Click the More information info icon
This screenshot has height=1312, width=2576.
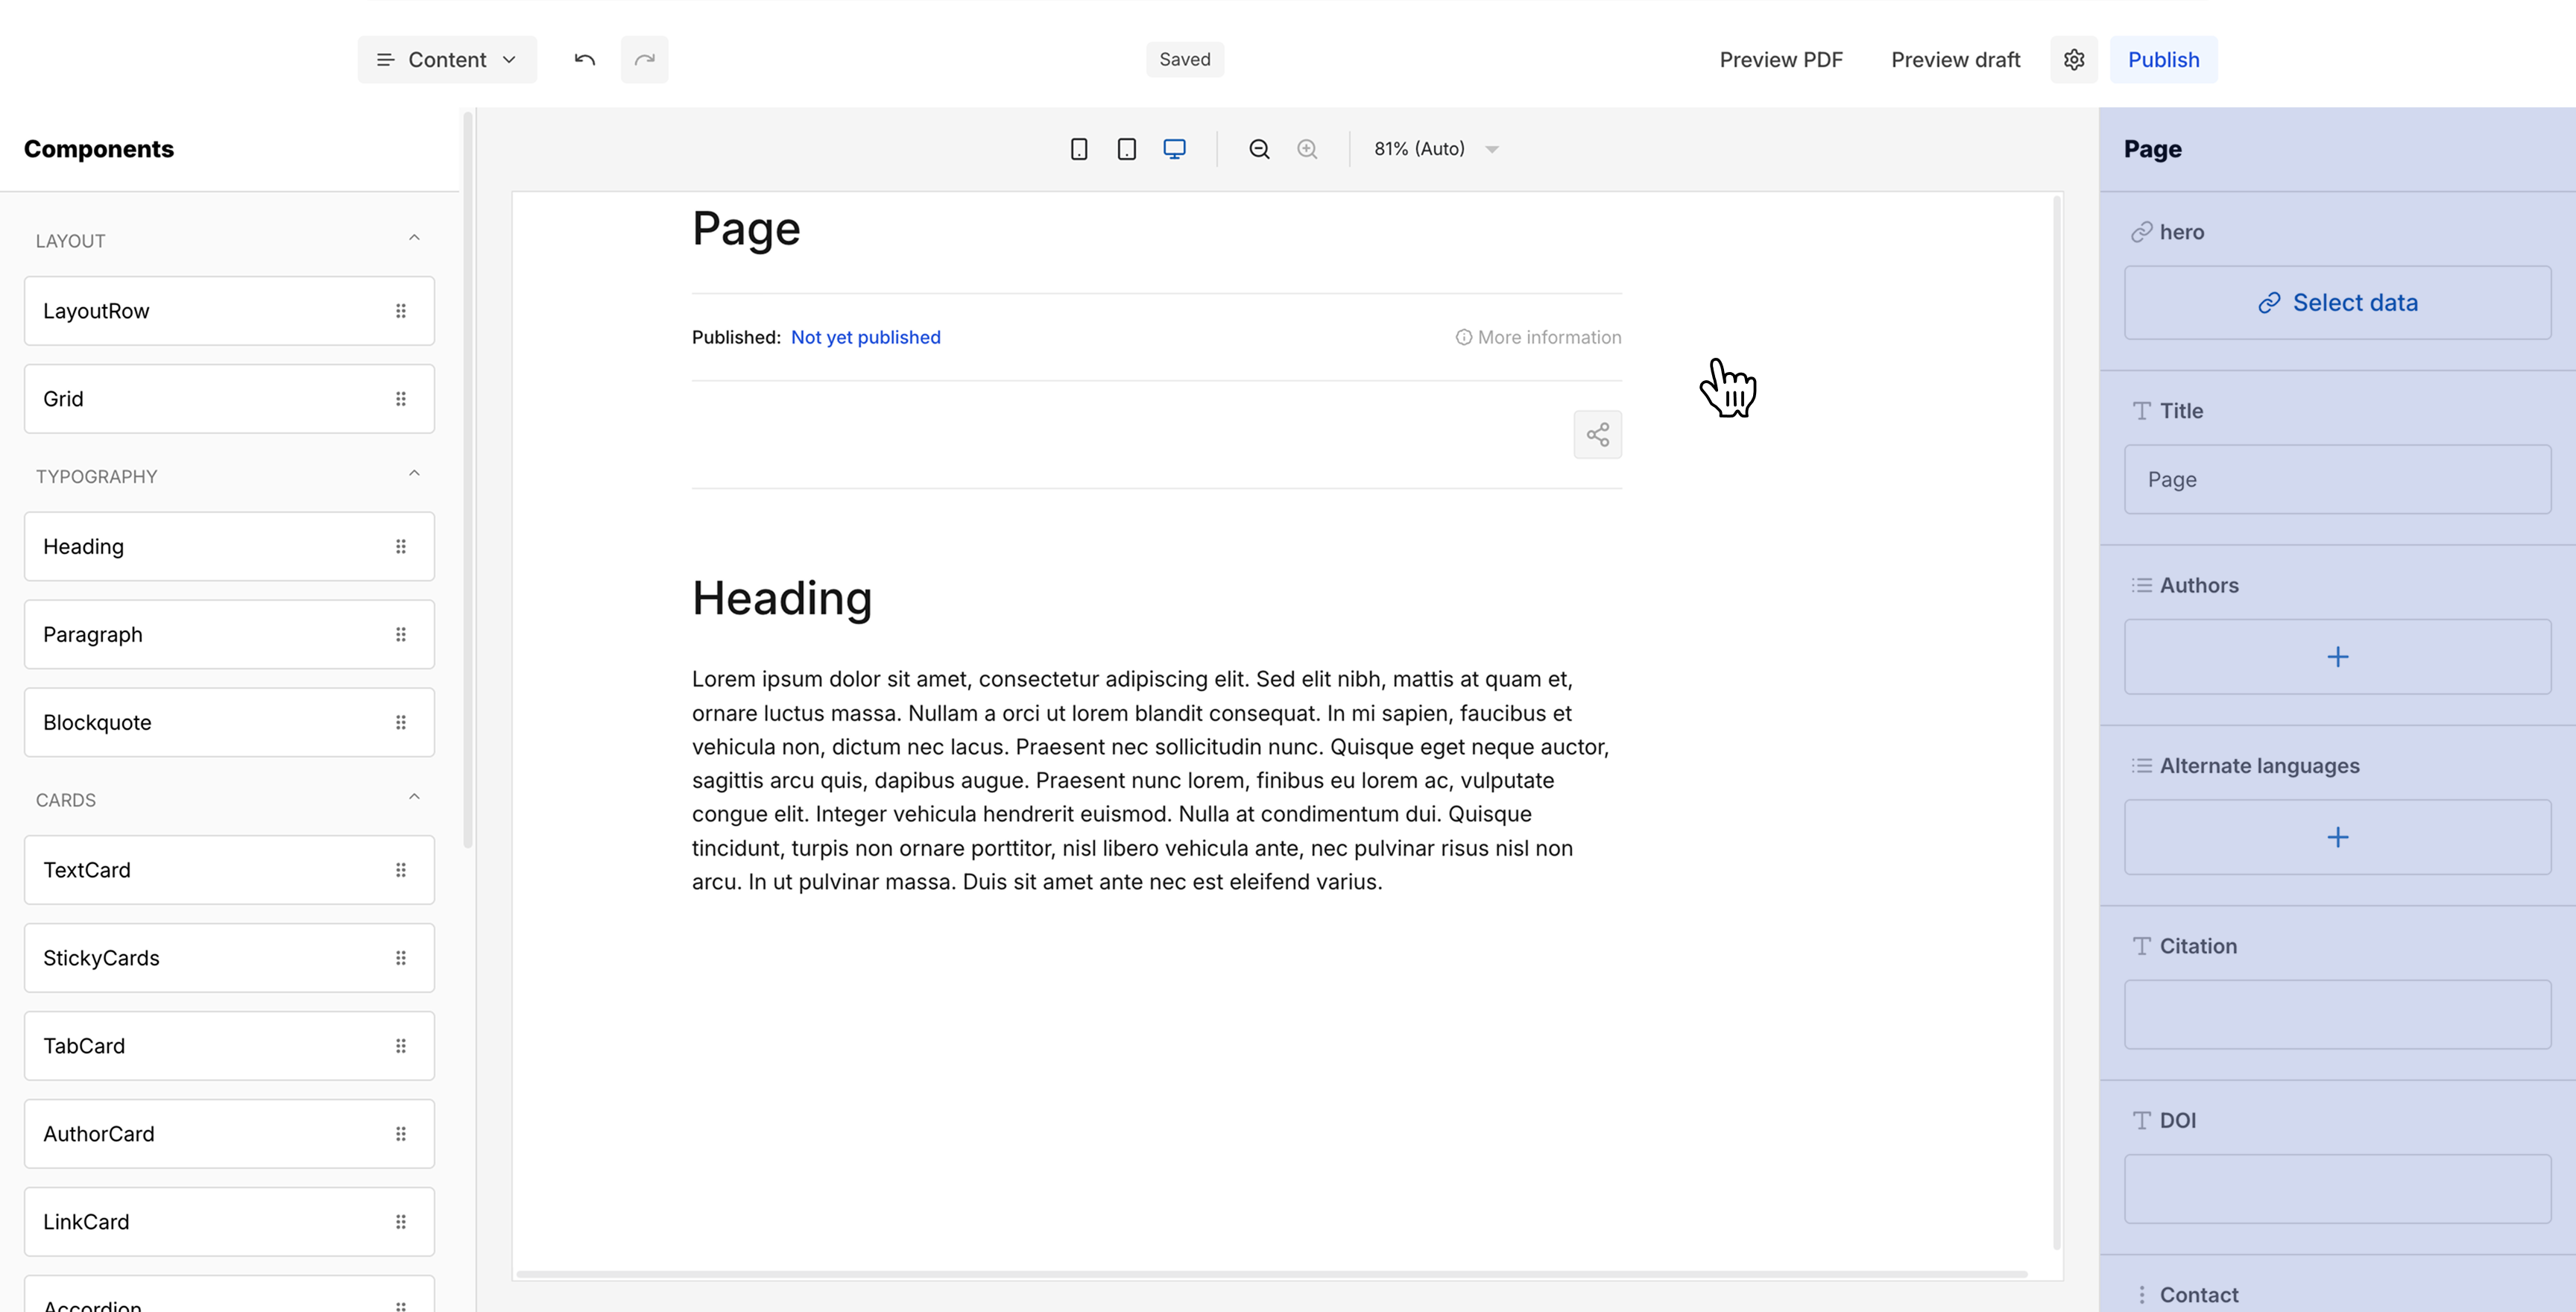[x=1463, y=337]
